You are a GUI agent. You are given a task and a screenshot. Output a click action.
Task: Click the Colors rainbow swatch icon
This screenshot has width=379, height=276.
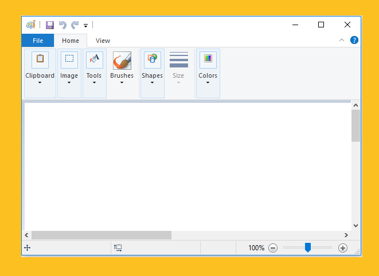point(208,59)
